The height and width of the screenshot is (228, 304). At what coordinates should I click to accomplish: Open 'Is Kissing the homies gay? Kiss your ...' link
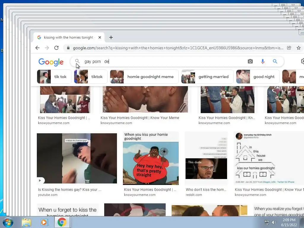pos(69,190)
